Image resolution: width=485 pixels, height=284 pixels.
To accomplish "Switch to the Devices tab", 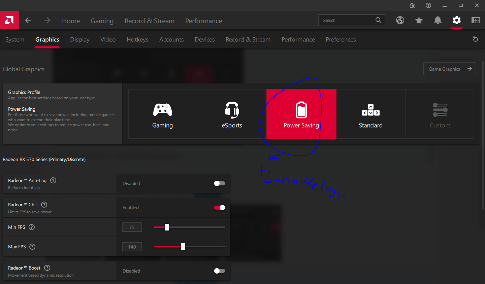I will (x=205, y=39).
